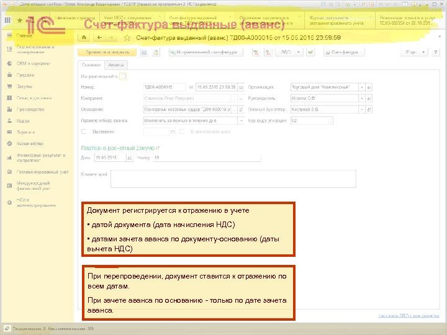Image resolution: width=447 pixels, height=335 pixels.
Task: Open calendar for Выставлен date
Action: coord(173,132)
